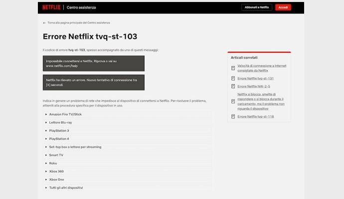Open Errore Netflix NW-2-5 article link
The image size is (344, 199).
(x=254, y=86)
